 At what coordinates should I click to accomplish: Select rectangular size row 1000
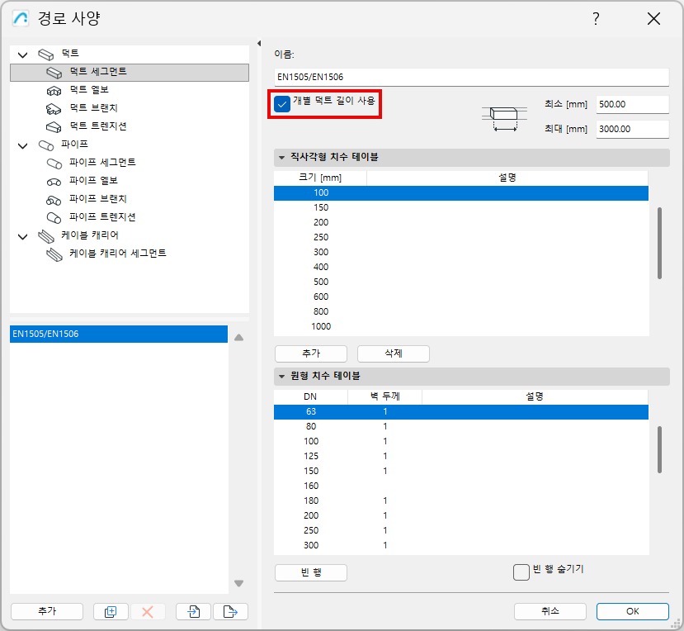click(x=461, y=326)
